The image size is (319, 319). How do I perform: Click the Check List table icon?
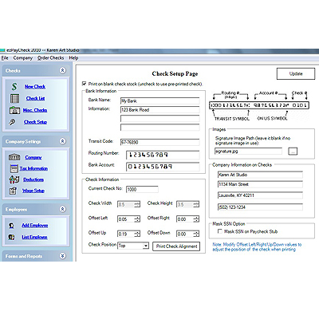(x=14, y=99)
